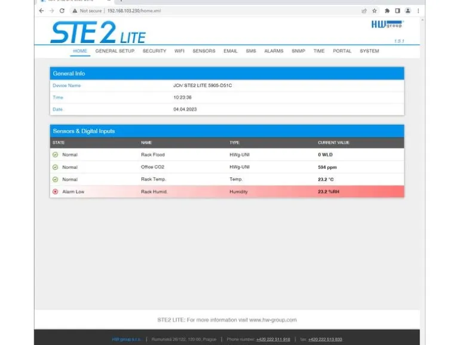Screen dimensions: 460x345
Task: Click the NAME column header
Action: pyautogui.click(x=146, y=143)
